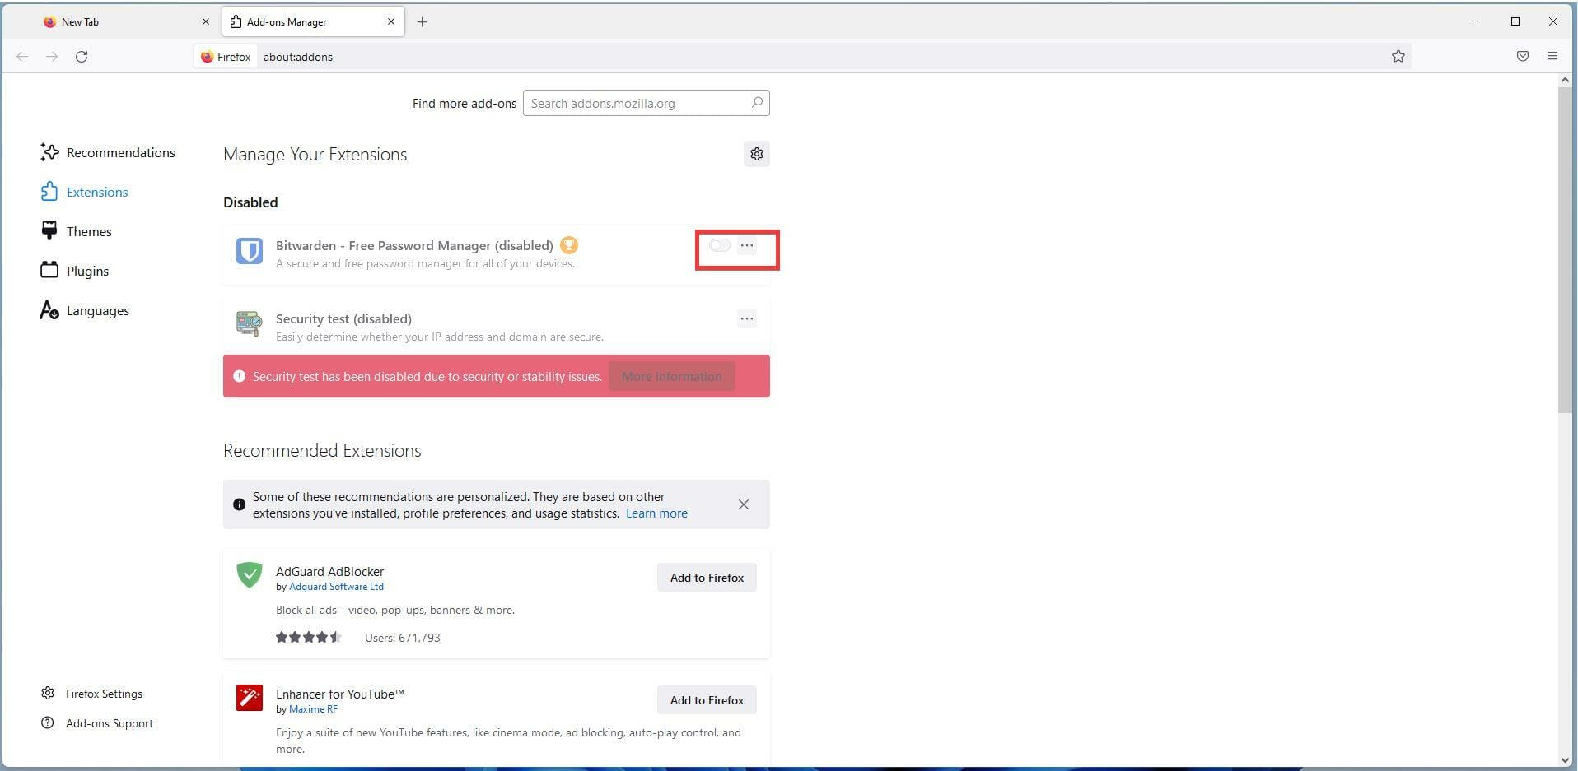Click the scrollbar down arrow
The image size is (1578, 771).
pyautogui.click(x=1565, y=760)
